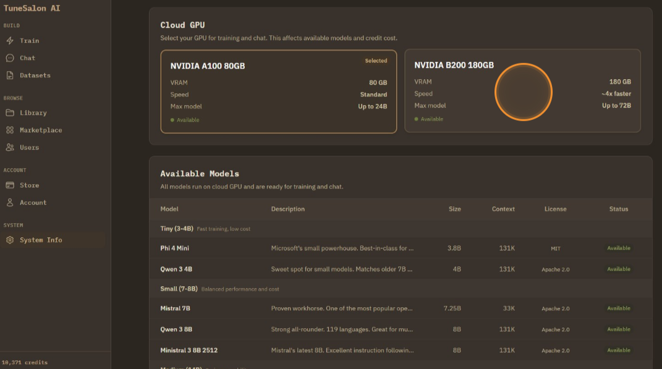
Task: Click the Datasets file icon
Action: click(x=10, y=75)
